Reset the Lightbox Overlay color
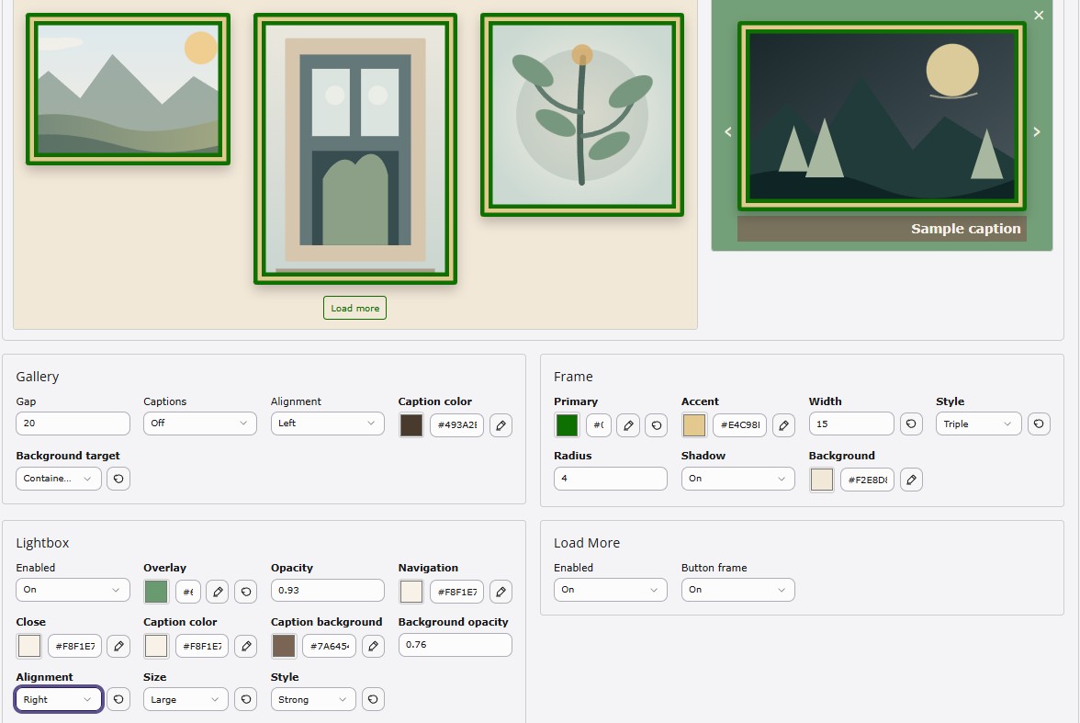The image size is (1080, 723). [x=246, y=592]
